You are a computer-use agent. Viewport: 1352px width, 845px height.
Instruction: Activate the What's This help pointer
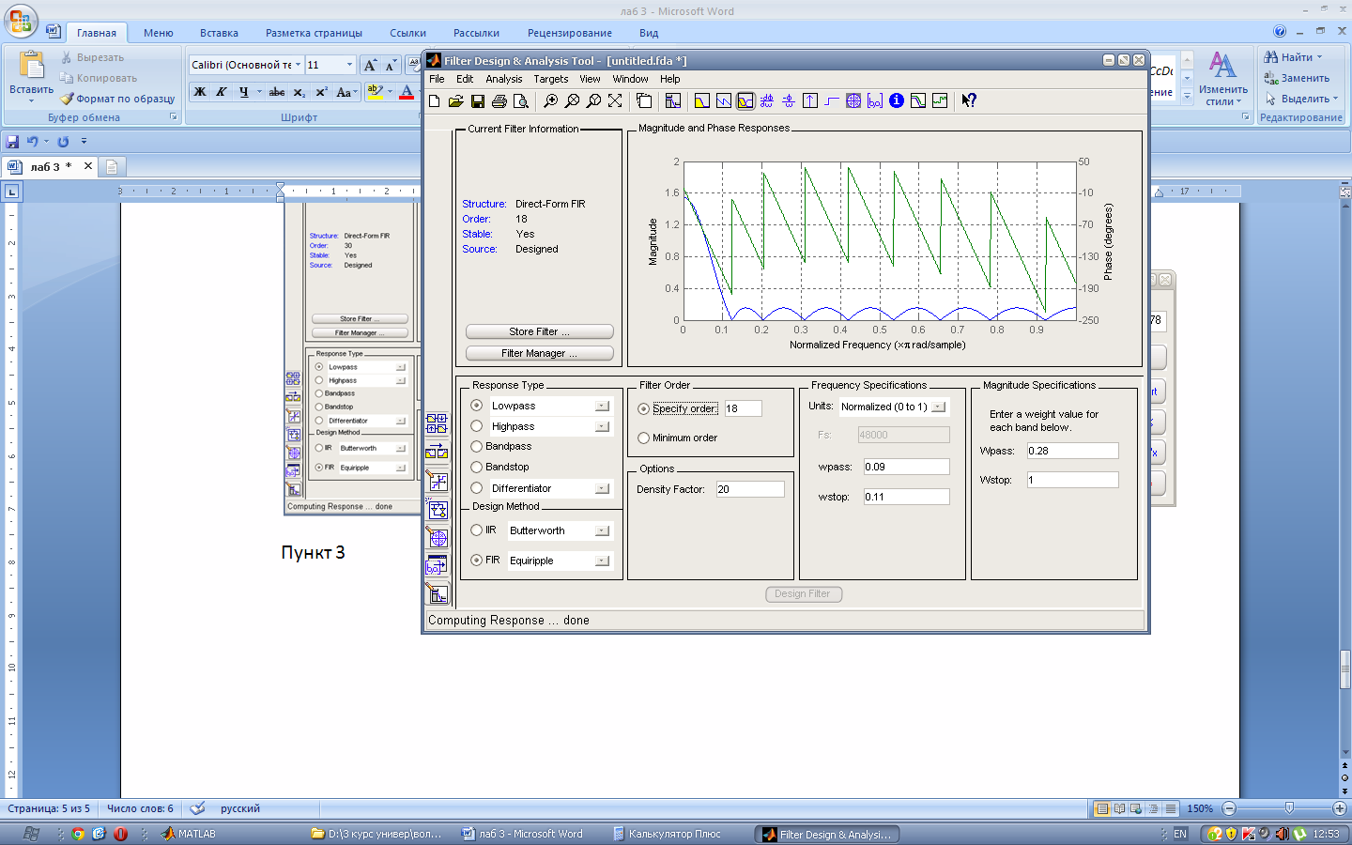pyautogui.click(x=969, y=100)
